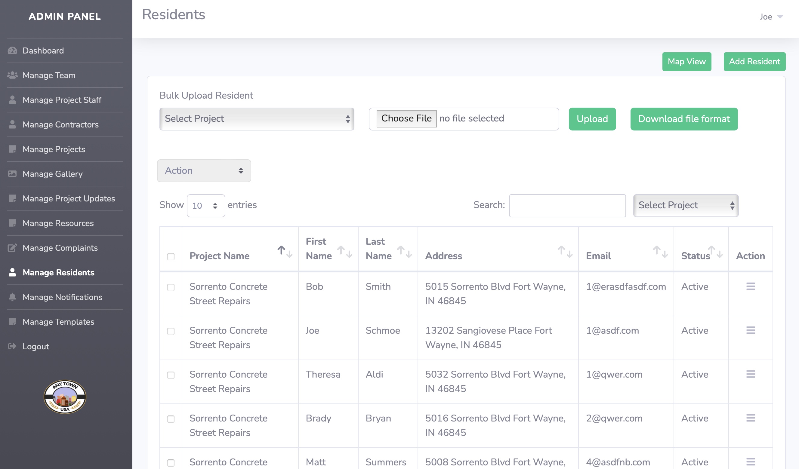Image resolution: width=799 pixels, height=469 pixels.
Task: Toggle the select-all header checkbox
Action: click(x=171, y=256)
